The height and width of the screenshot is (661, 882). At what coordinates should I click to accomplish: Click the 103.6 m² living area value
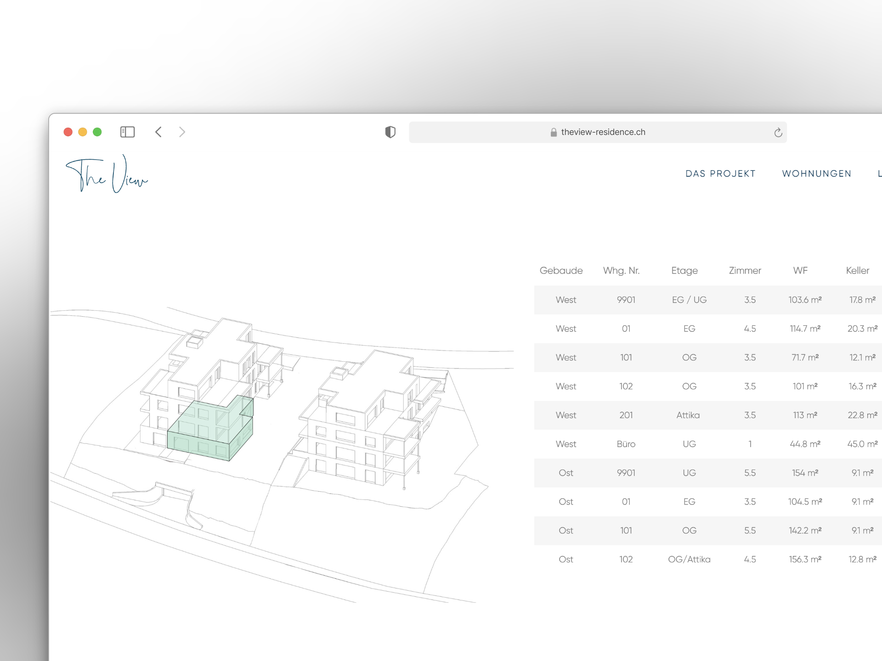[805, 300]
